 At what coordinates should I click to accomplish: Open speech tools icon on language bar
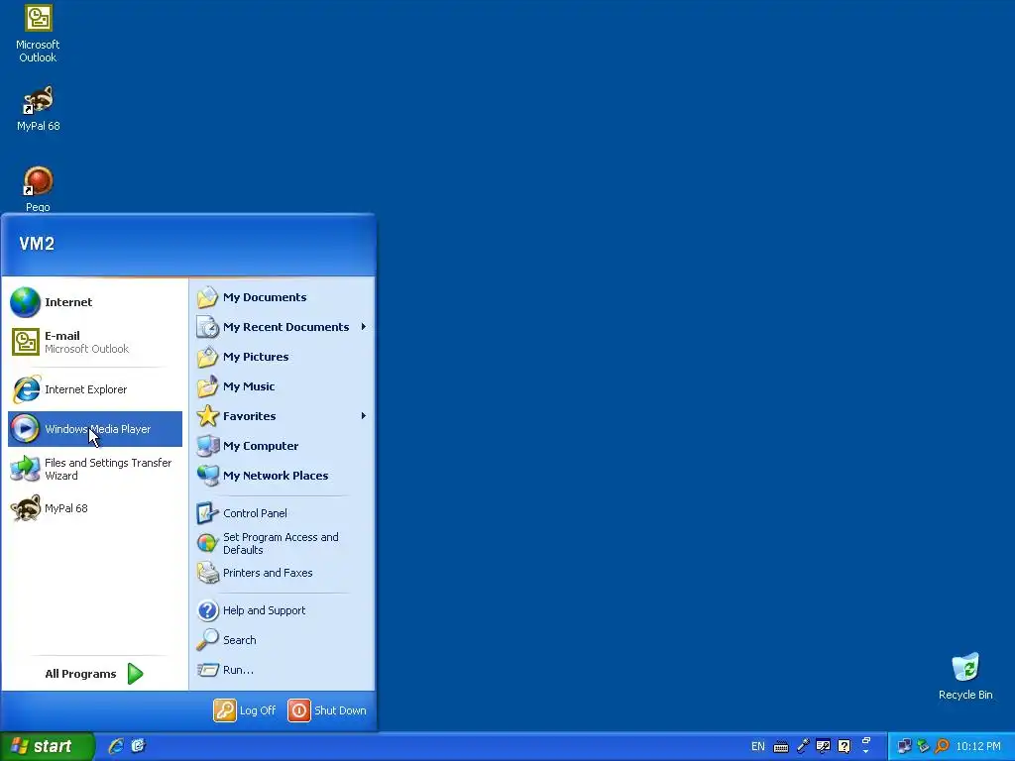823,746
